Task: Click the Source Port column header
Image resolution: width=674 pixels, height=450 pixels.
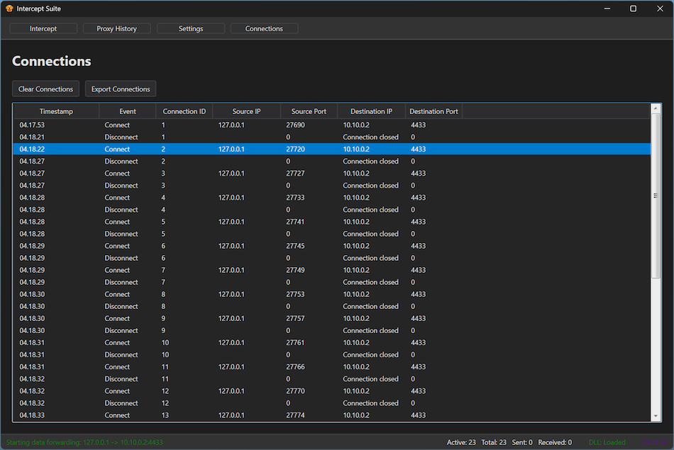Action: click(309, 111)
